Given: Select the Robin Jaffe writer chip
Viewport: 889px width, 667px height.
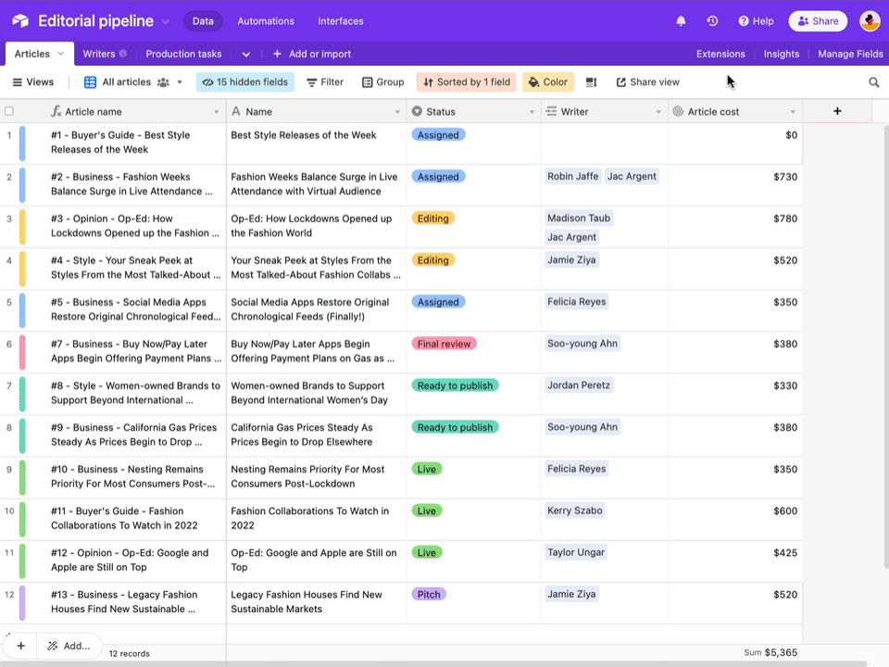Looking at the screenshot, I should (x=572, y=176).
